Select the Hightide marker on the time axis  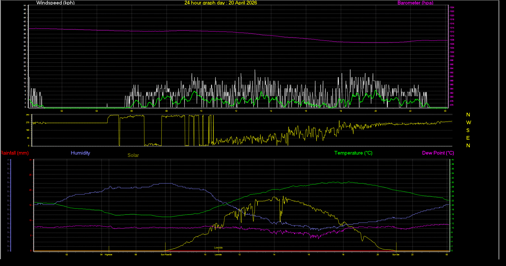tap(108, 254)
